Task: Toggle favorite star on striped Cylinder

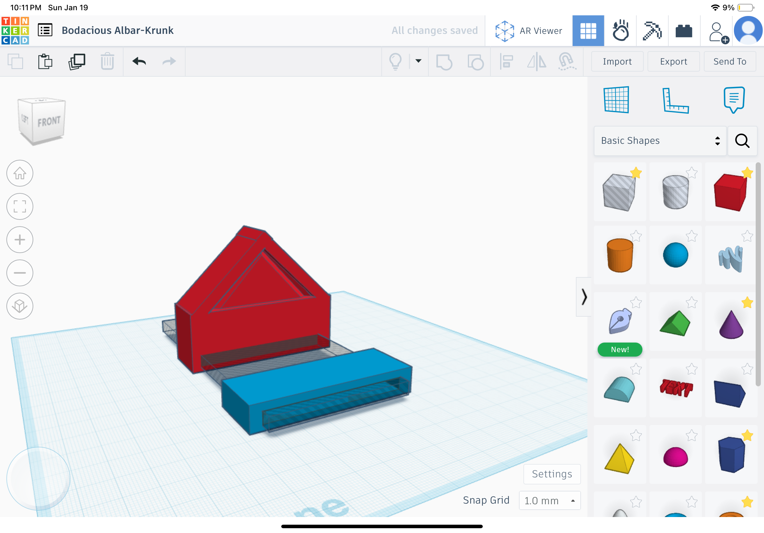Action: (691, 173)
